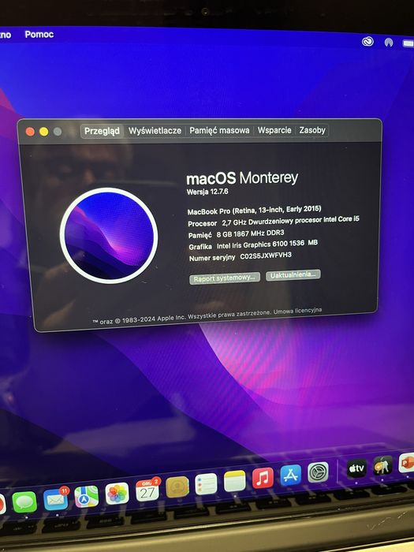This screenshot has width=414, height=552.
Task: Click the menu bar icon beside Creative Cloud
Action: click(389, 43)
